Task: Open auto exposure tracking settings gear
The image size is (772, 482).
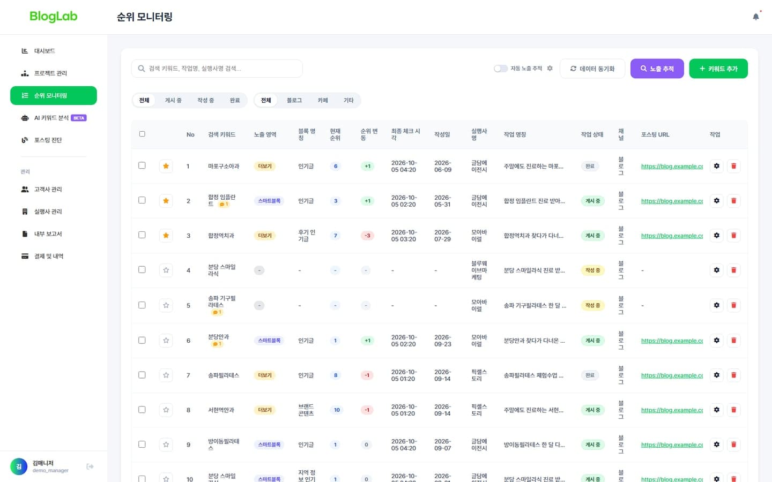Action: click(550, 69)
